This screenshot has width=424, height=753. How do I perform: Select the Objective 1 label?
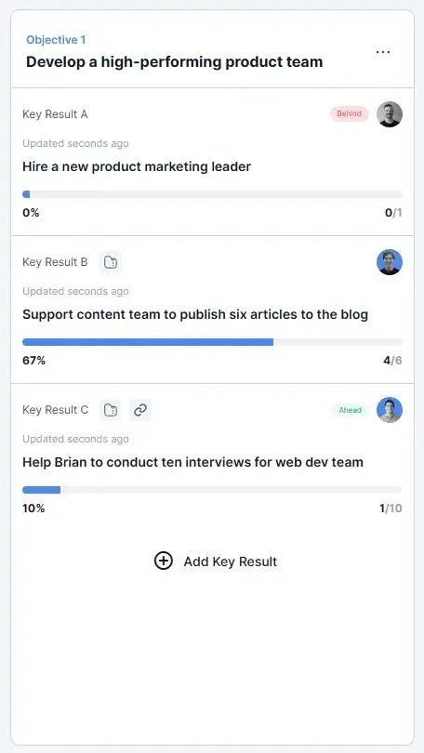56,40
